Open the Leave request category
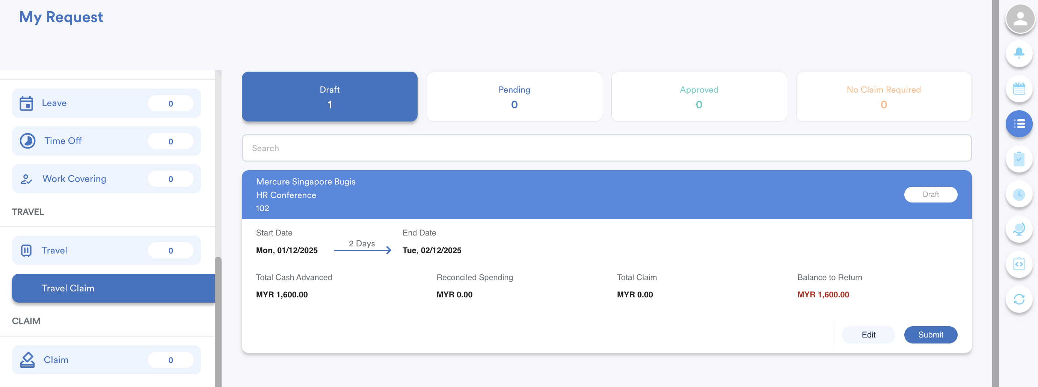Viewport: 1038px width, 387px height. (106, 103)
